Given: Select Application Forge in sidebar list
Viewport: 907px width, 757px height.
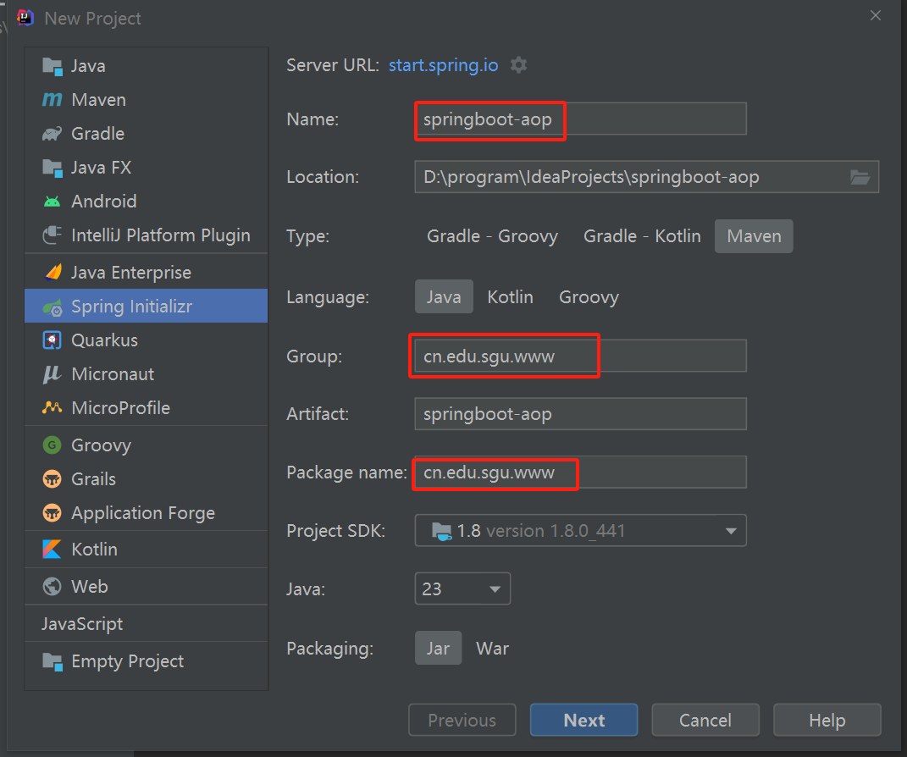Looking at the screenshot, I should pos(147,513).
